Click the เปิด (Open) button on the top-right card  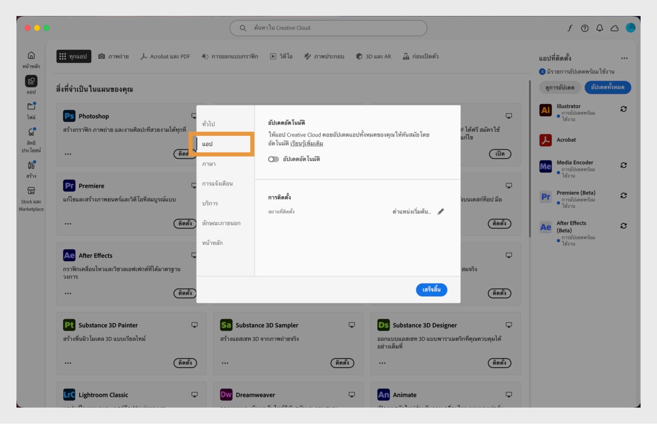500,154
